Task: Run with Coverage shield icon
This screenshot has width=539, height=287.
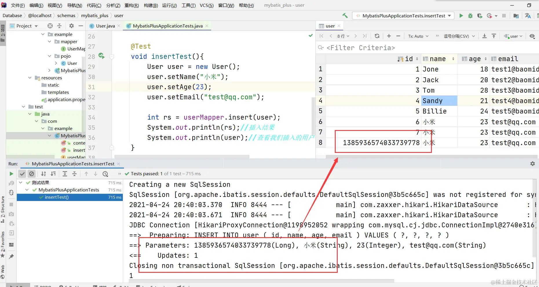Action: tap(480, 16)
